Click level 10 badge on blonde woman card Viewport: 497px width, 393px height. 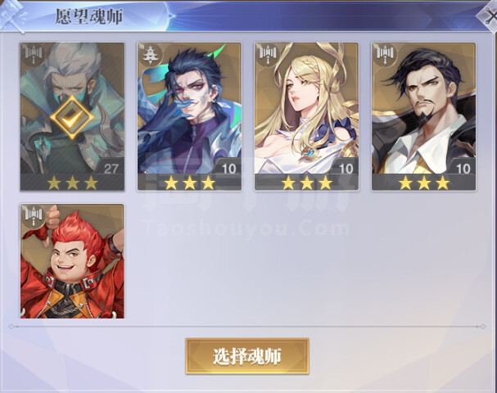pos(346,168)
